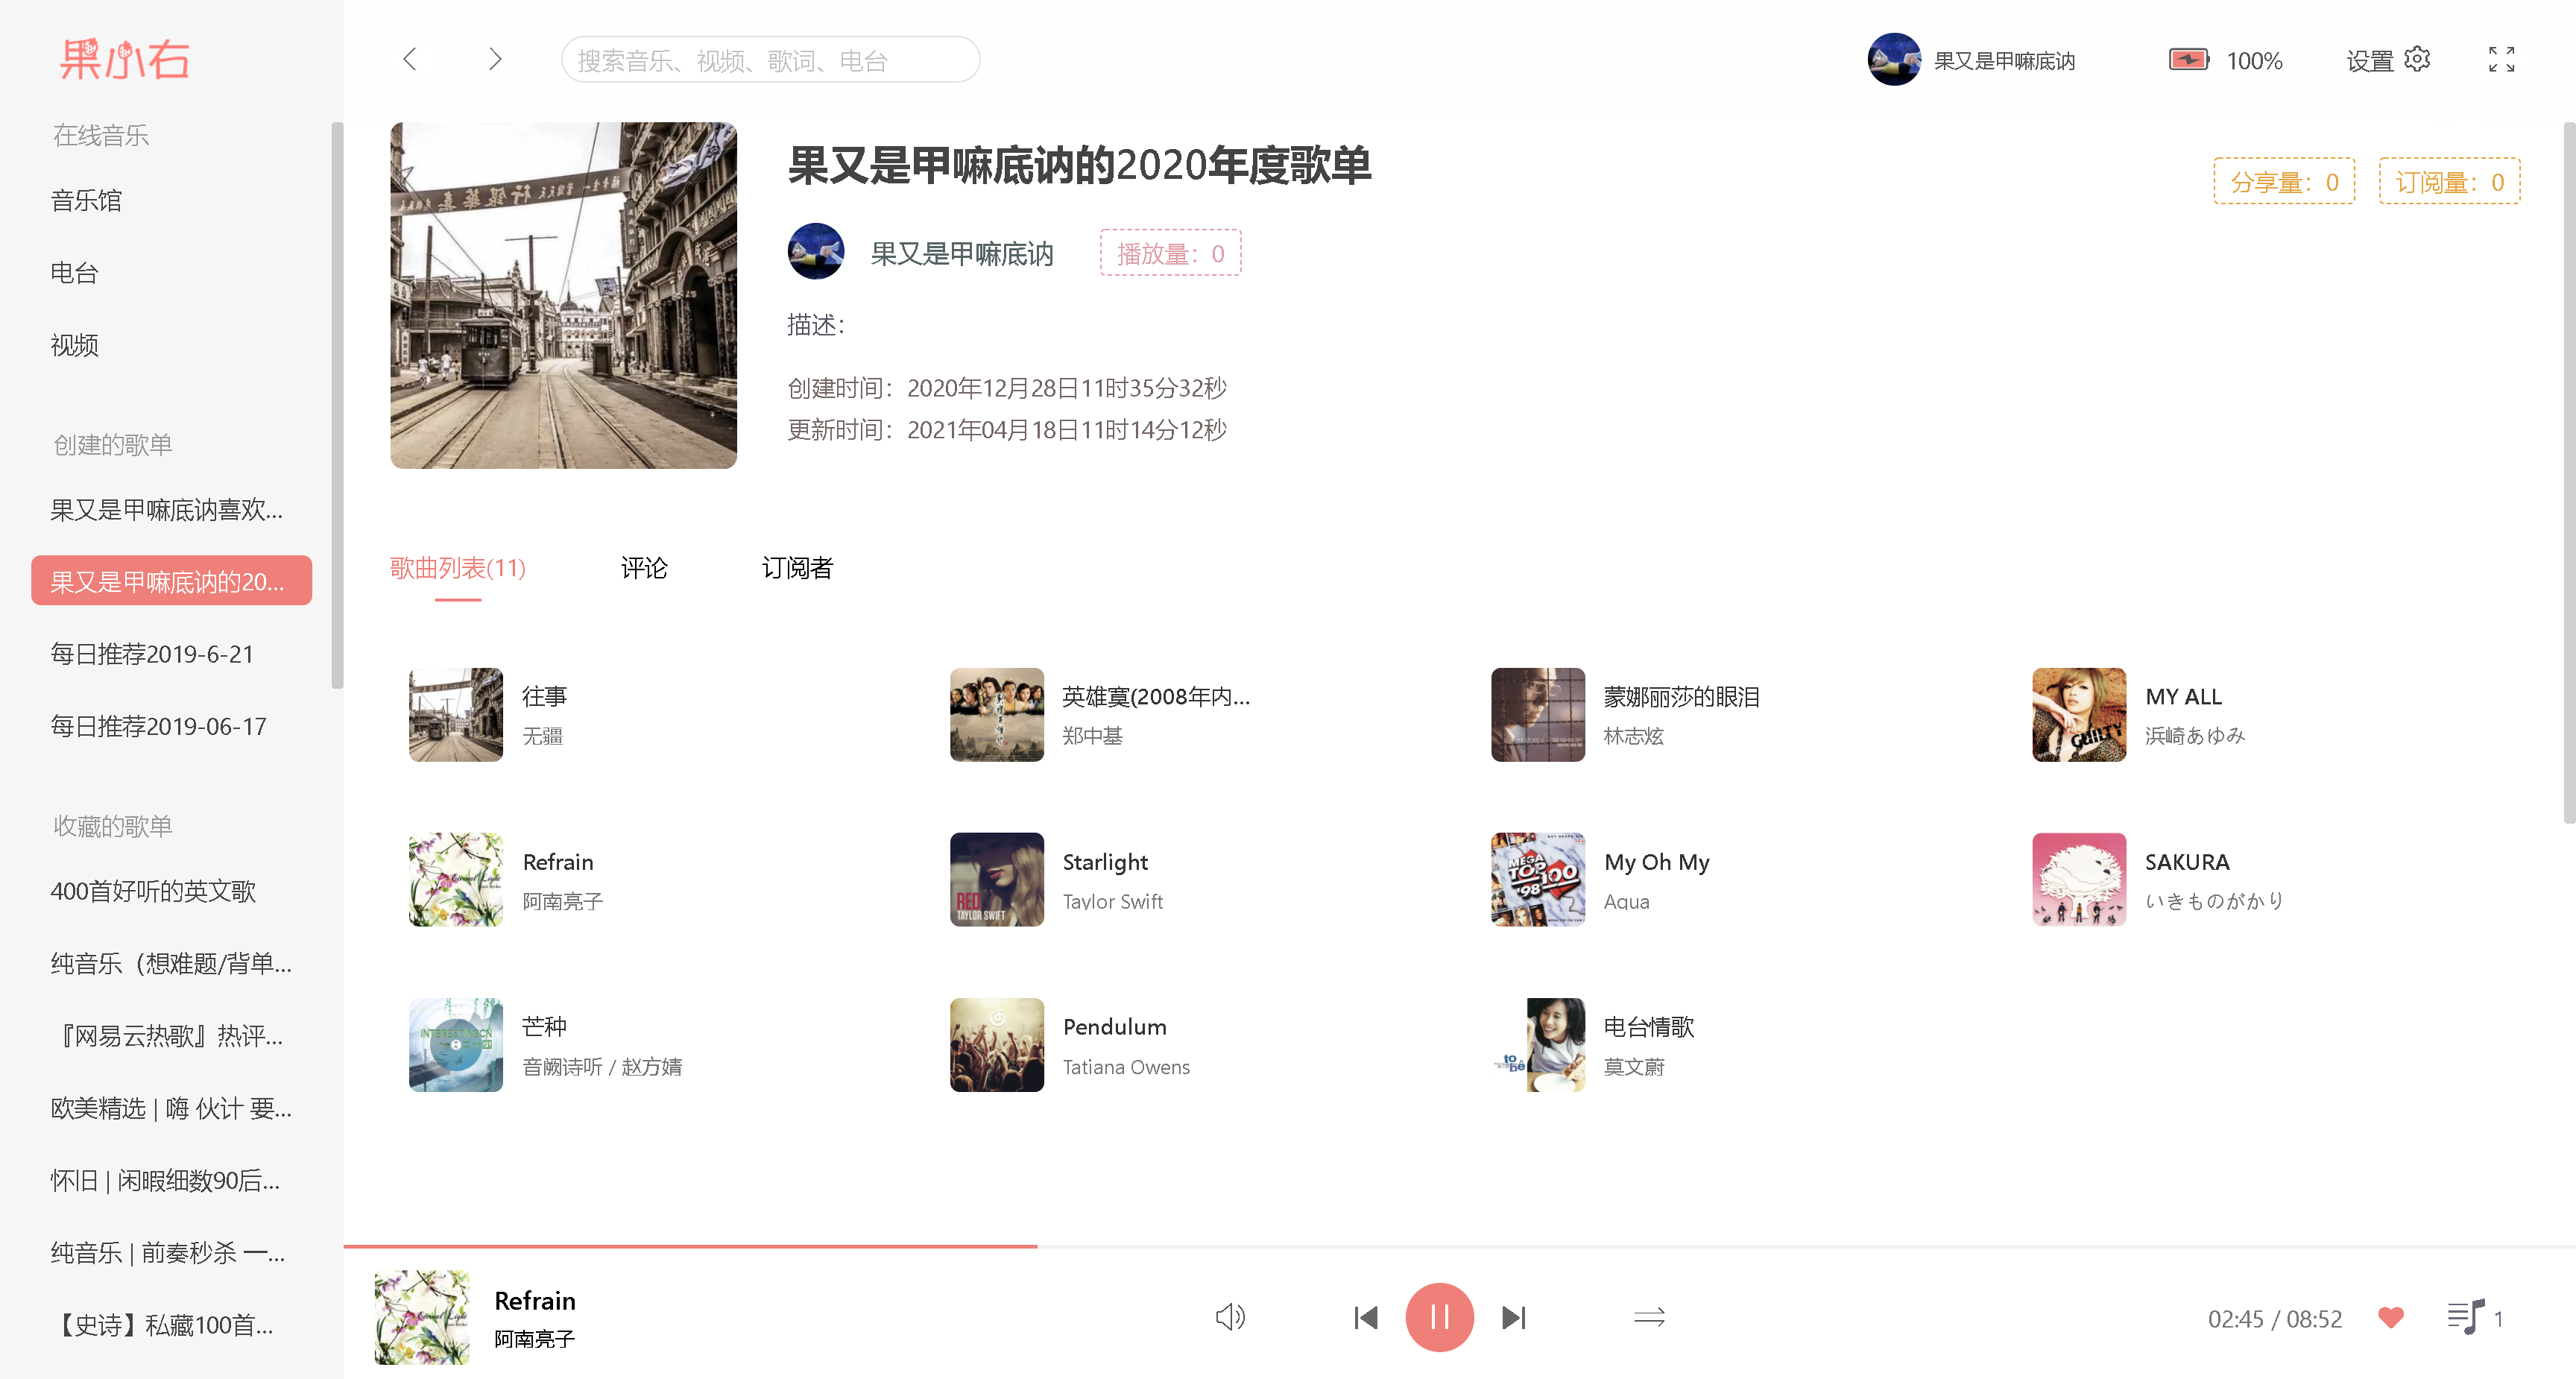Click in the music search field
Viewport: 2576px width, 1379px height.
click(769, 60)
